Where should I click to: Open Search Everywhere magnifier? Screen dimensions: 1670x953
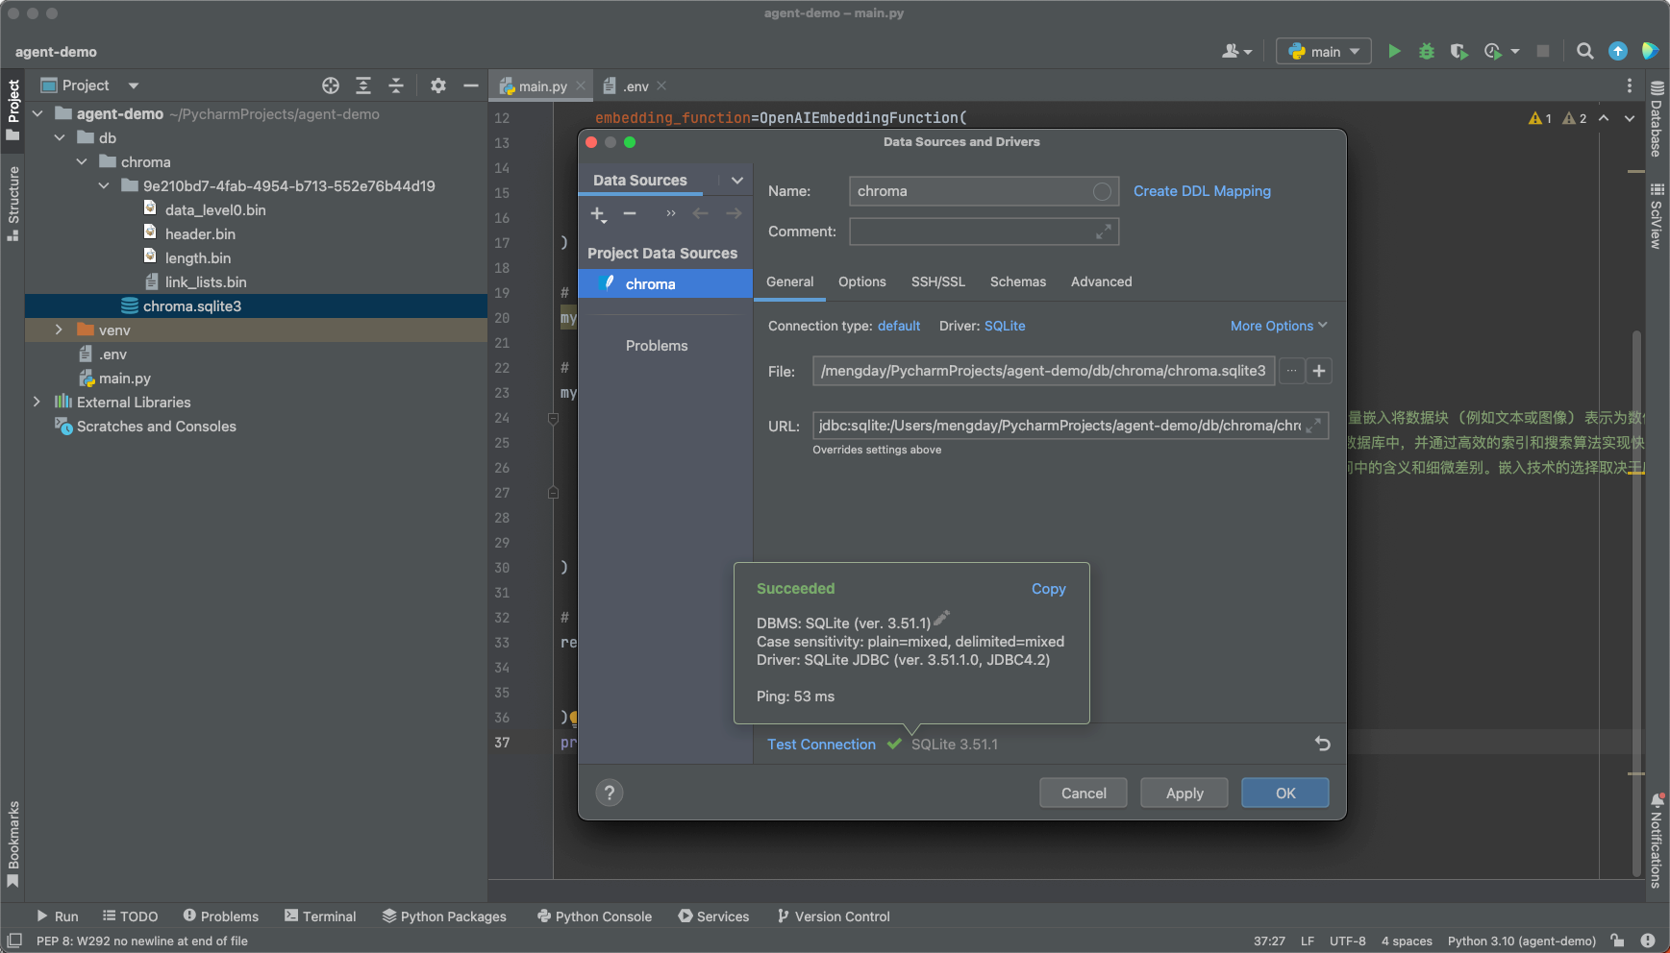pos(1585,51)
